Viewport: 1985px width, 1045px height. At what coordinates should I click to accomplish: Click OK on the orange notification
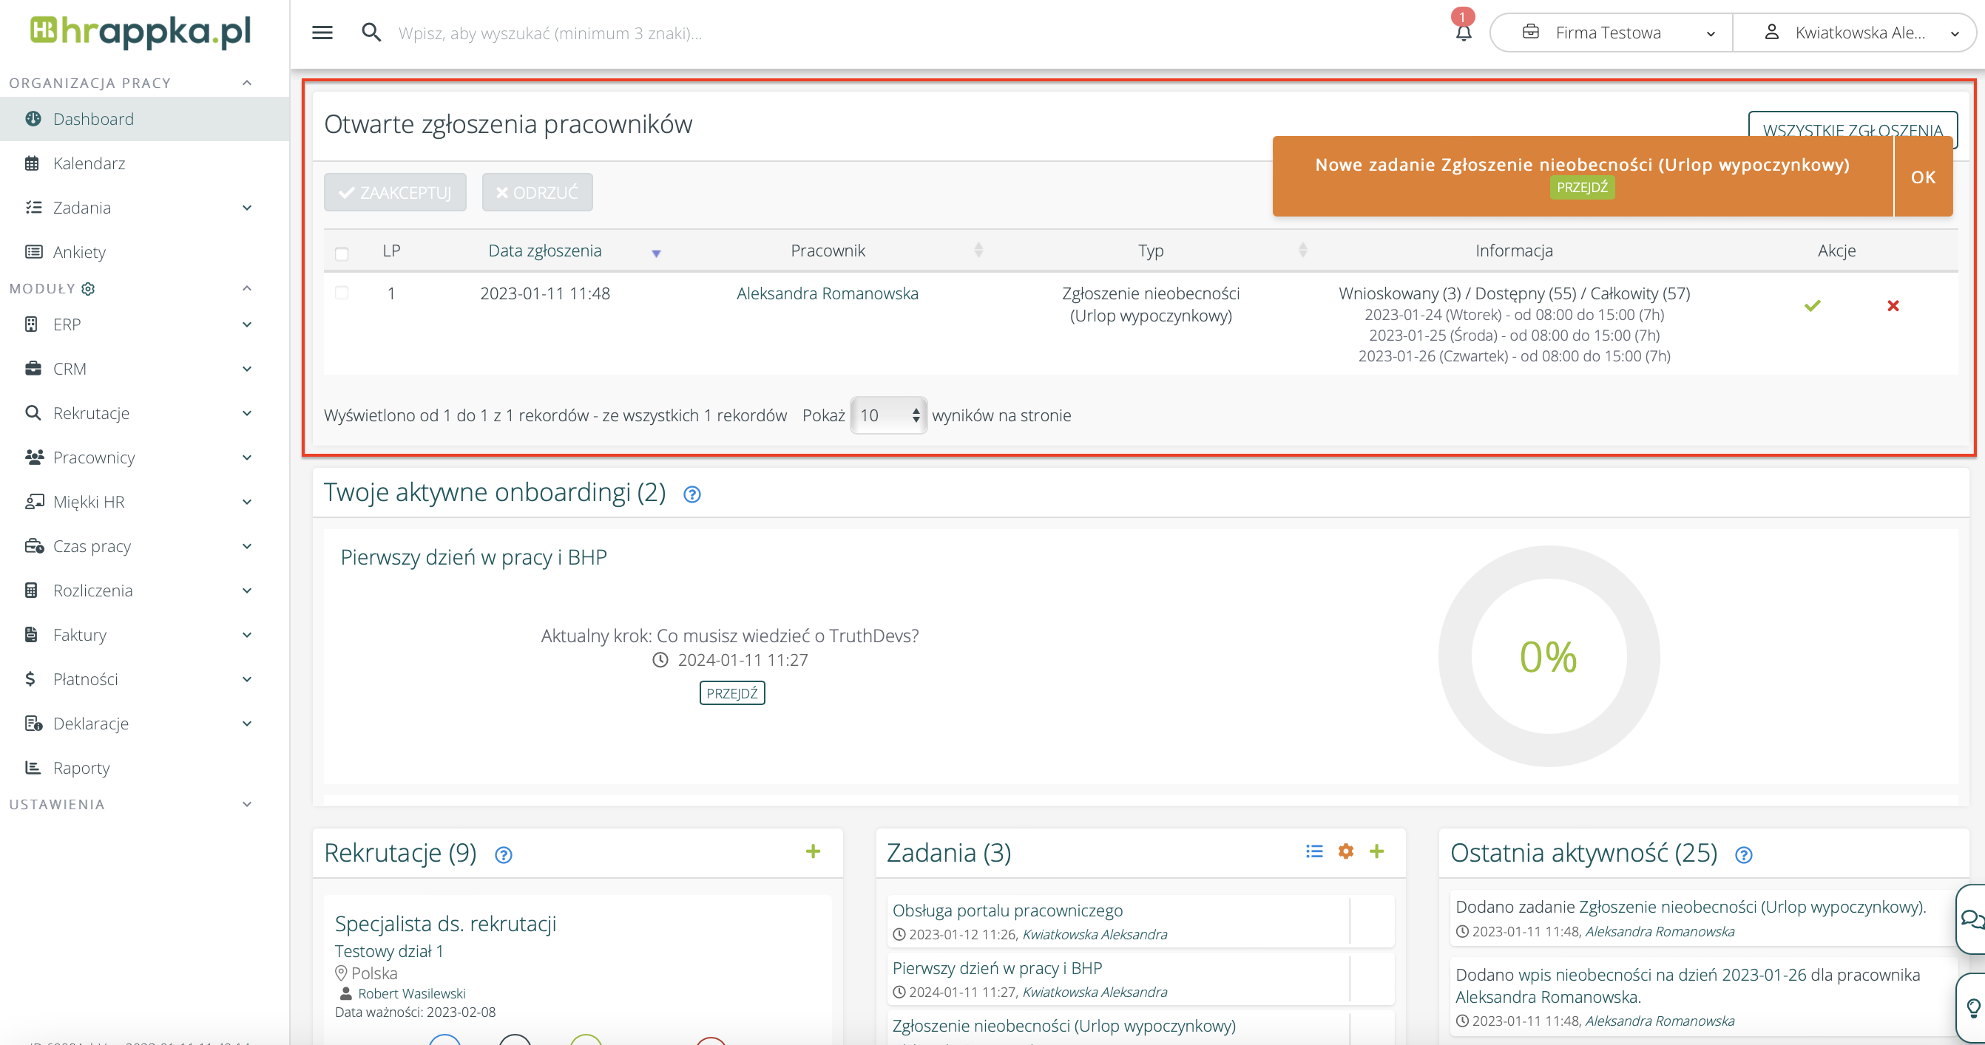tap(1922, 177)
